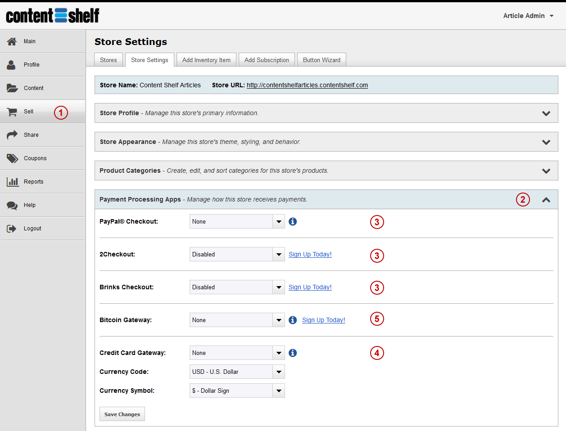
Task: Click the 'Currency Code:' label
Action: pyautogui.click(x=124, y=372)
